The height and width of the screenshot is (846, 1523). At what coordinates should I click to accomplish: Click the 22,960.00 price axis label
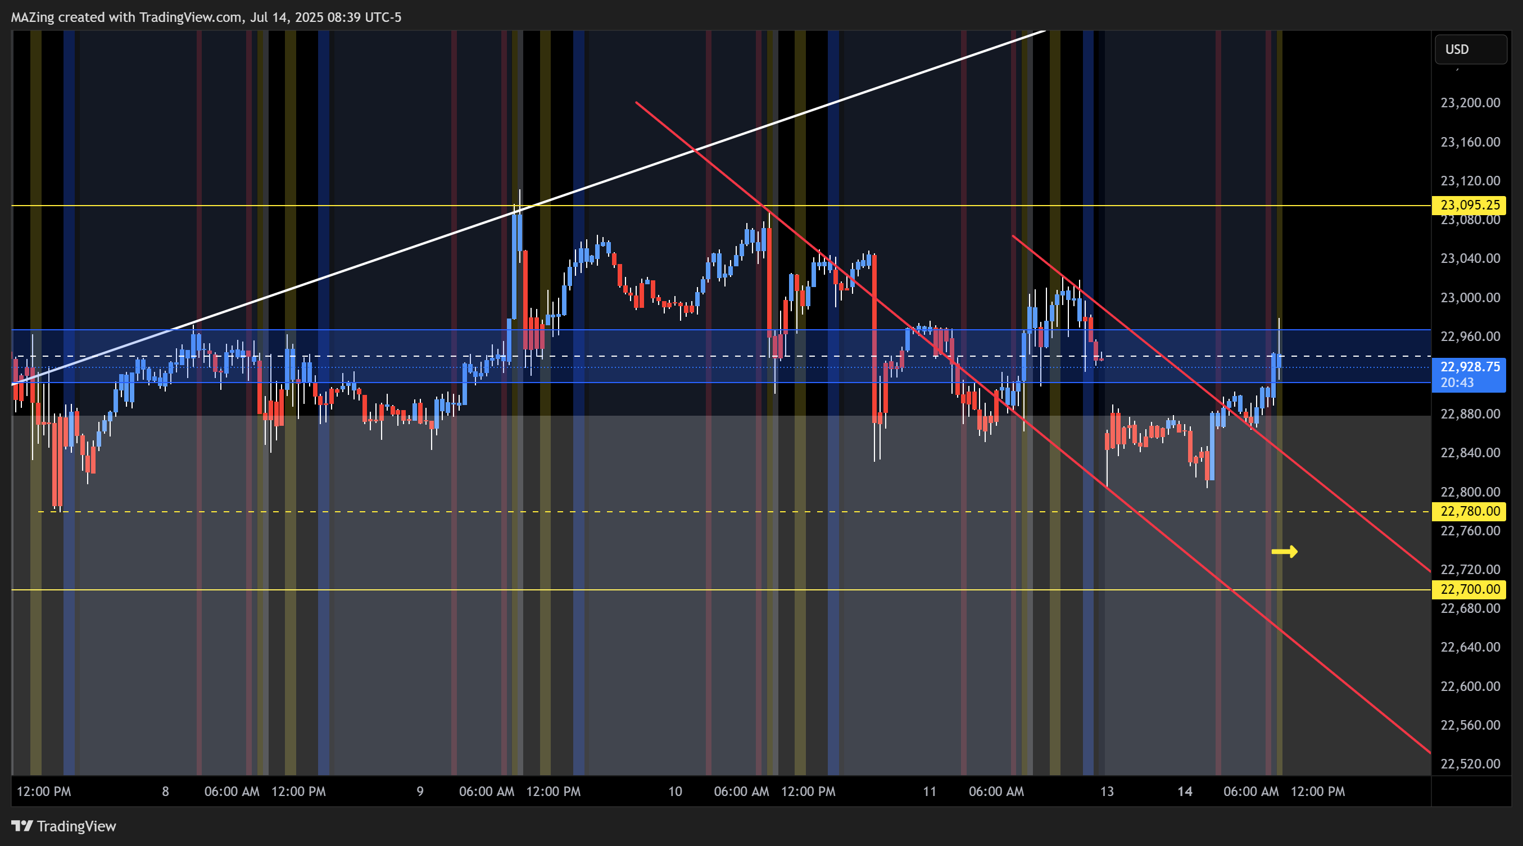[x=1470, y=336]
